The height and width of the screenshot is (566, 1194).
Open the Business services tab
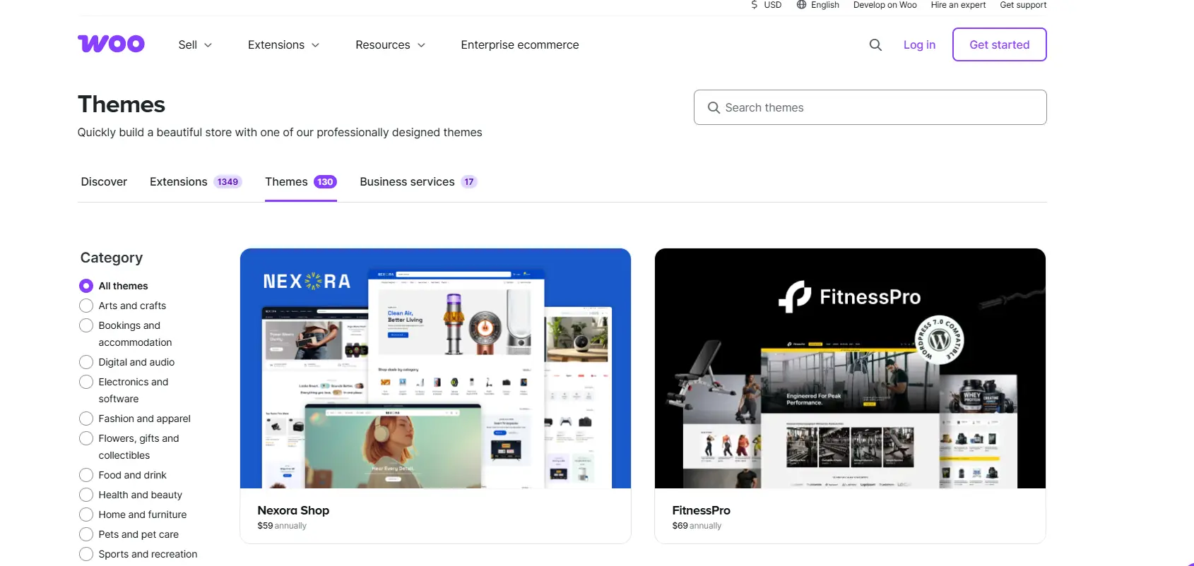tap(418, 181)
